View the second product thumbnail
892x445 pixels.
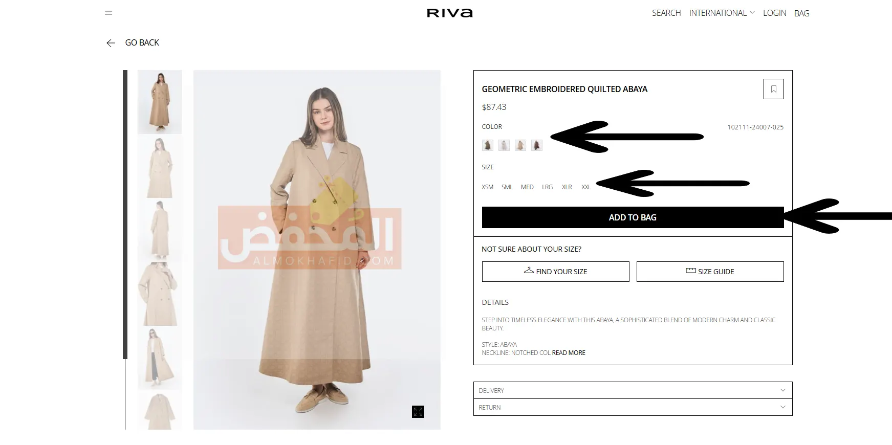point(160,166)
